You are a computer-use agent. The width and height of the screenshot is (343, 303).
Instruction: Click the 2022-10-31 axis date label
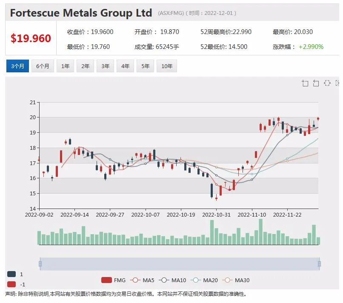[x=216, y=215]
